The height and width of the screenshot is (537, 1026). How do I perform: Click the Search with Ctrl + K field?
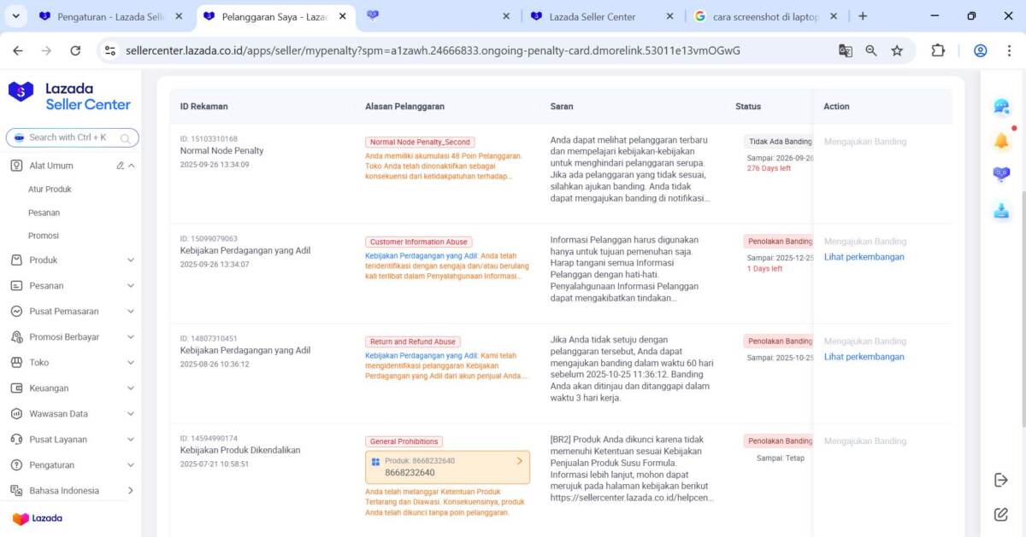72,137
